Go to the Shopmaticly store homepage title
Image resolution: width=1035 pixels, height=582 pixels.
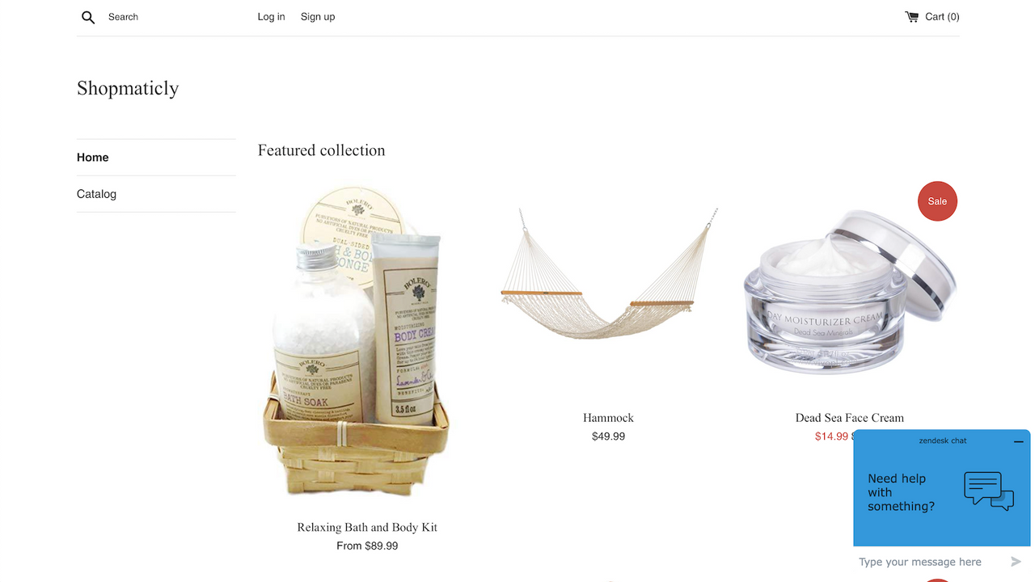coord(128,88)
